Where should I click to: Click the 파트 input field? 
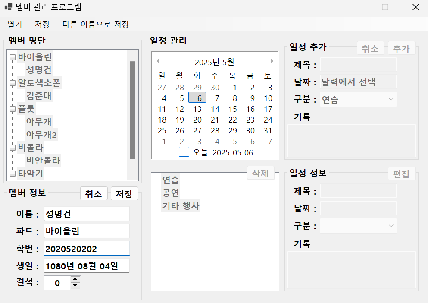[87, 231]
